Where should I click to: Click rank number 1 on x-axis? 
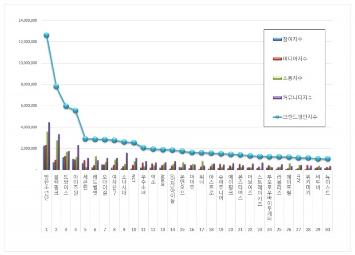pyautogui.click(x=46, y=230)
